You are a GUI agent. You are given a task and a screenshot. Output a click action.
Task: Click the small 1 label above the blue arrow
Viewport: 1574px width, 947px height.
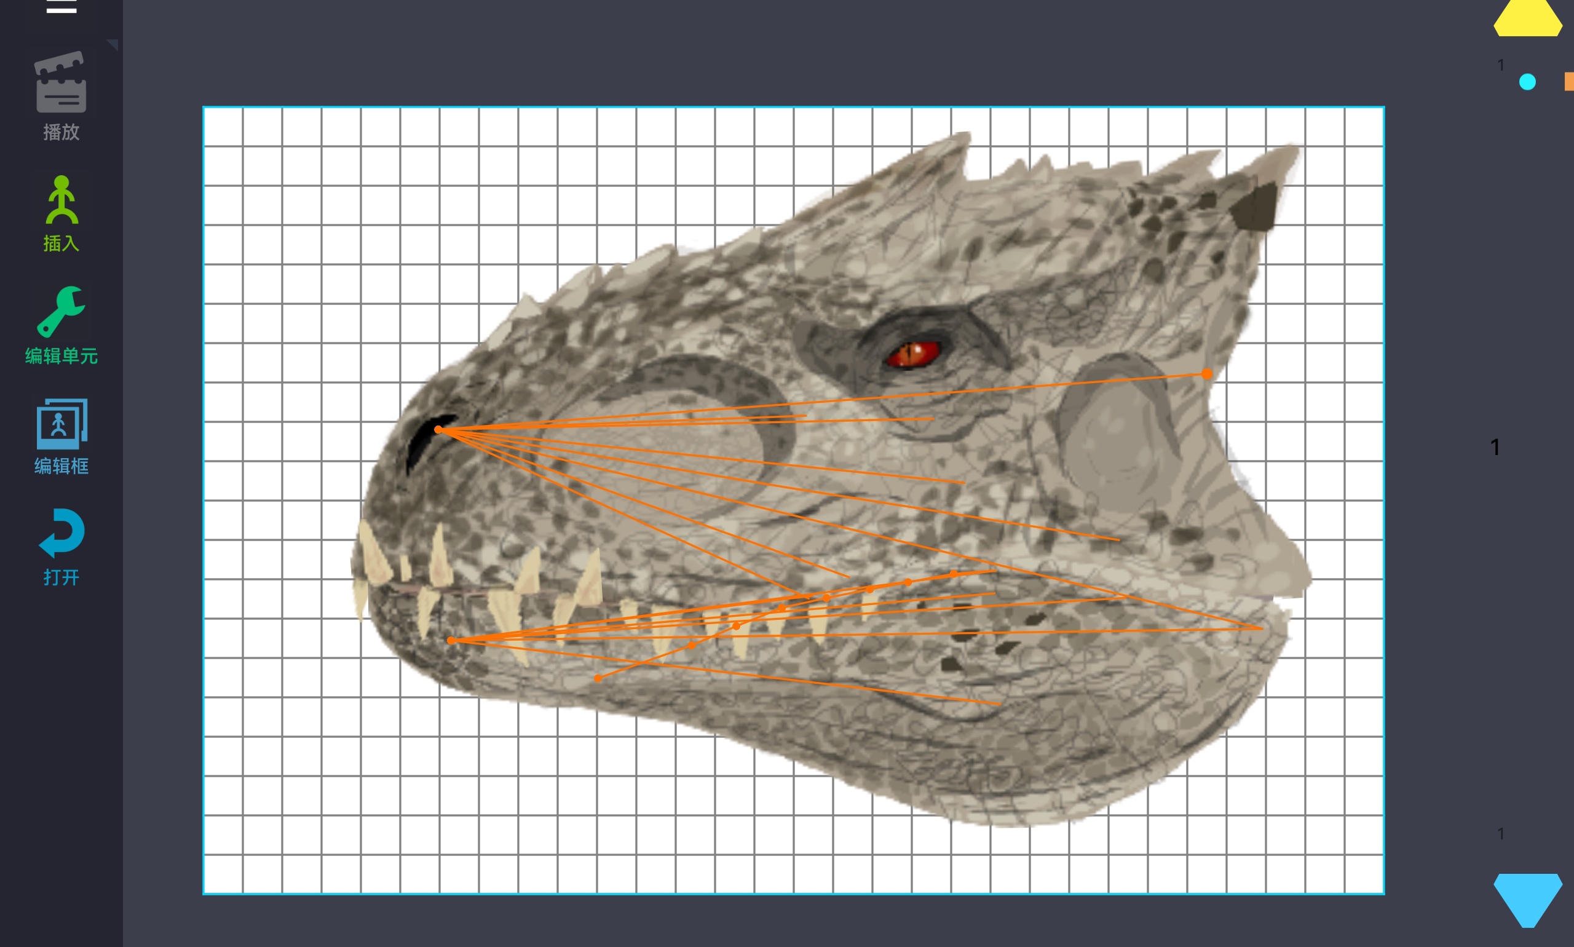tap(1501, 833)
